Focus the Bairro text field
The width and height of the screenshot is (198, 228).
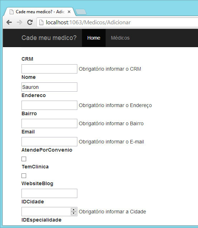coord(49,123)
